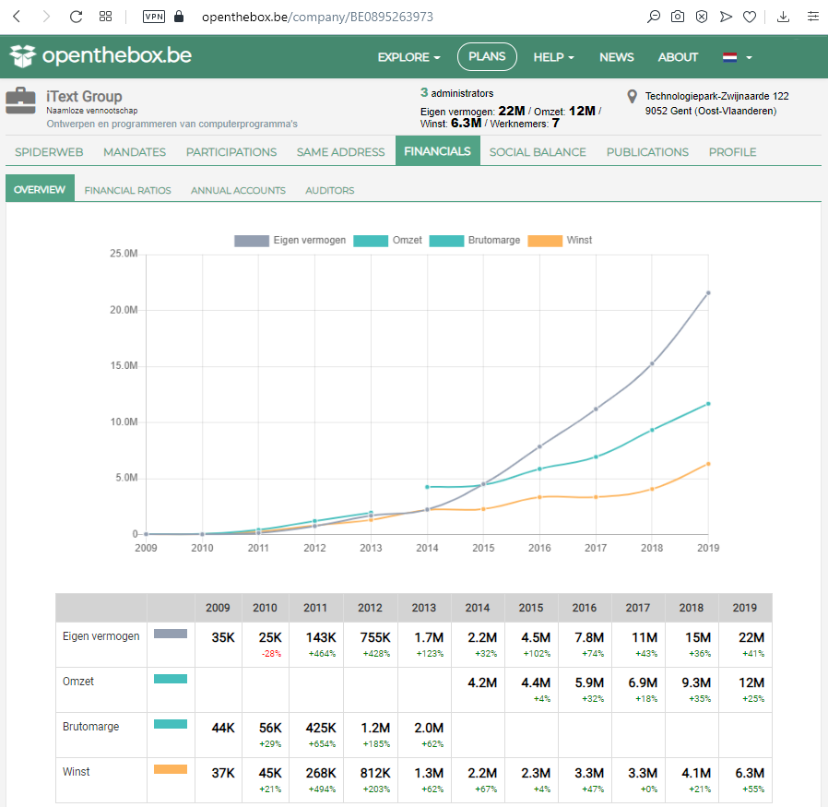Click the activity description link below company name
Viewport: 828px width, 807px height.
[172, 124]
